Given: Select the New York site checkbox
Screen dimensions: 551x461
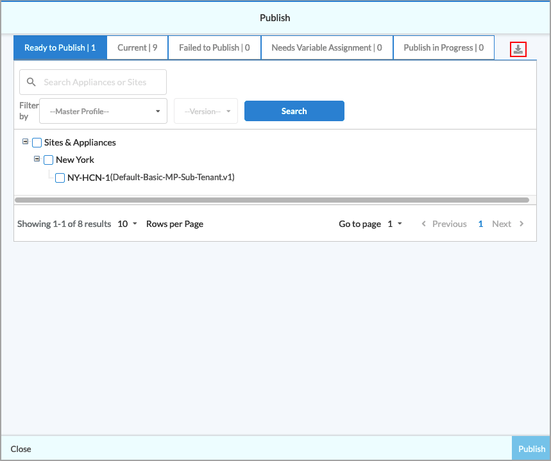Looking at the screenshot, I should (x=49, y=160).
